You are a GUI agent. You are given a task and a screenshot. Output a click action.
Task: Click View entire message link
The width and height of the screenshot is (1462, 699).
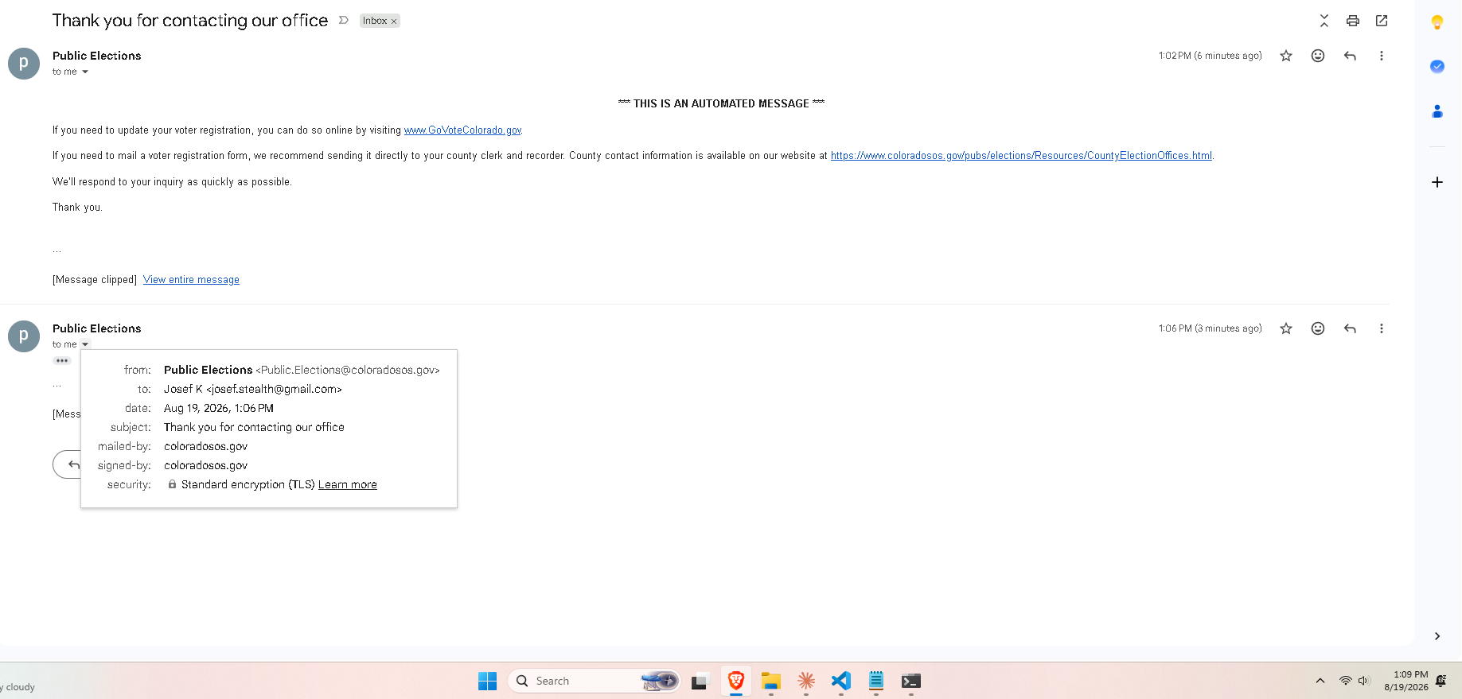191,280
